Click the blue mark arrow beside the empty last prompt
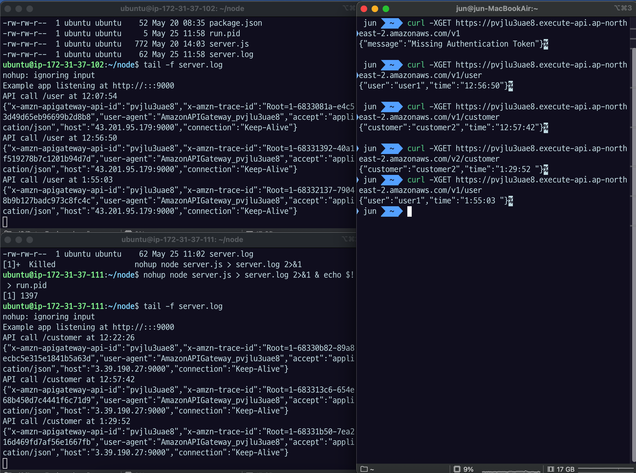The image size is (636, 473). click(358, 211)
